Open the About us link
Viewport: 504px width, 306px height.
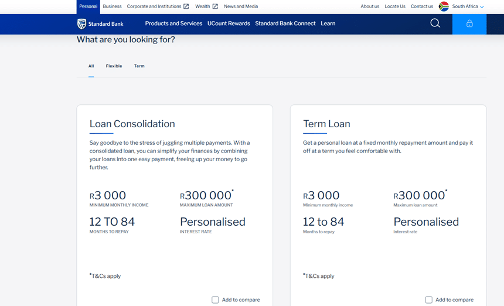click(370, 6)
